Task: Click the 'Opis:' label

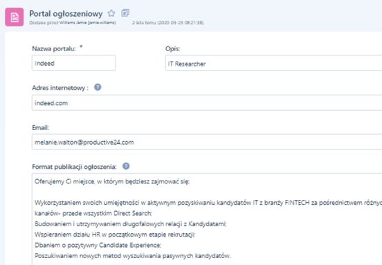Action: pos(172,48)
